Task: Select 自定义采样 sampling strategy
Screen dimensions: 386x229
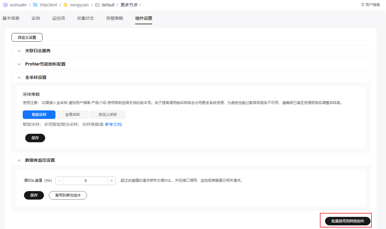Action: point(107,115)
